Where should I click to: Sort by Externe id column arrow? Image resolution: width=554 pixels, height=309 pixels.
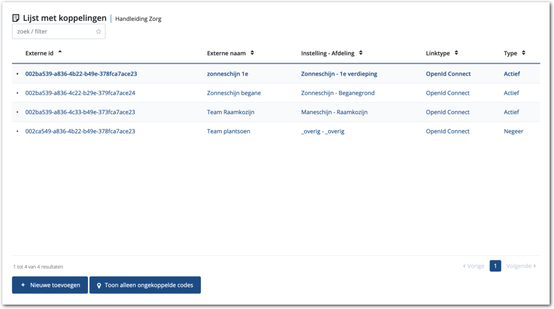pyautogui.click(x=60, y=53)
